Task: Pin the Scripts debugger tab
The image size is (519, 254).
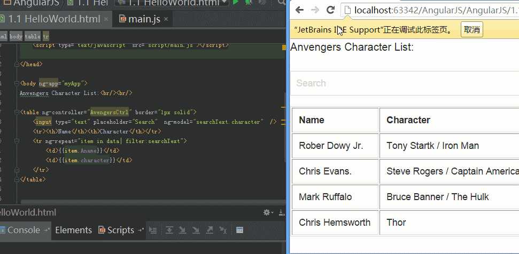Action: [x=141, y=230]
